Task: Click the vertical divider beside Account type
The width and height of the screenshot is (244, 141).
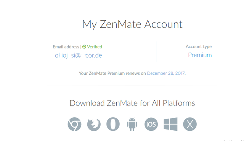Action: (157, 51)
